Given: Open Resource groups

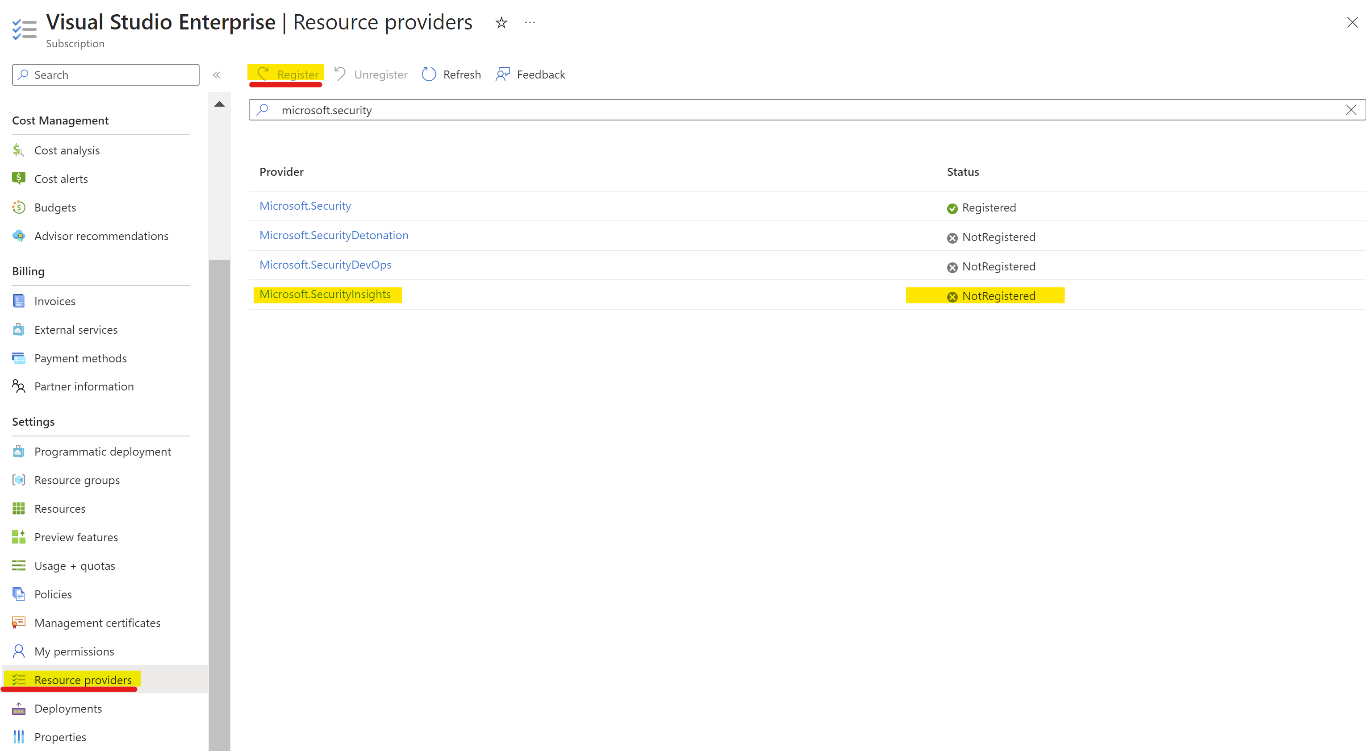Looking at the screenshot, I should [x=77, y=481].
